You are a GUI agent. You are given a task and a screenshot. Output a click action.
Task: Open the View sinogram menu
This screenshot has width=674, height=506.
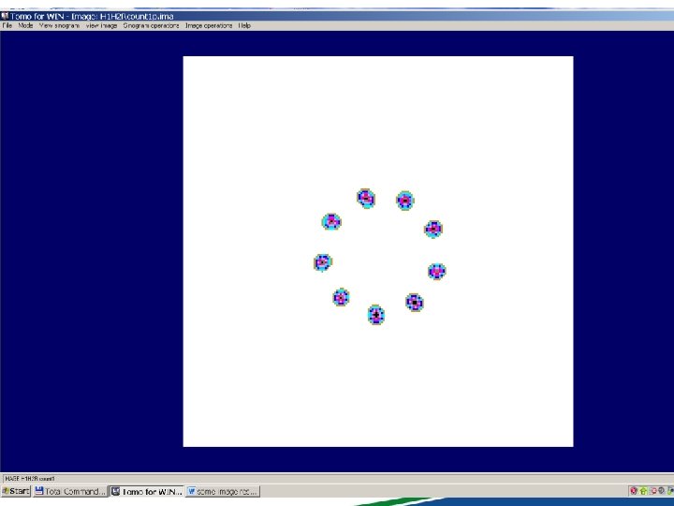coord(59,26)
